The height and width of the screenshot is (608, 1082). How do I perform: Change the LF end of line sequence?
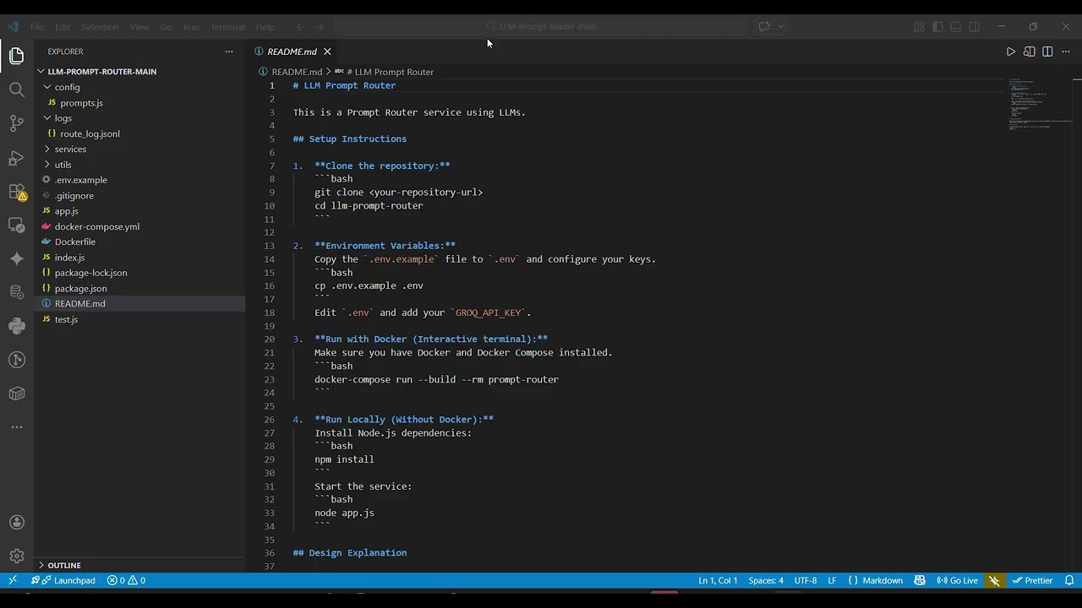pos(832,580)
